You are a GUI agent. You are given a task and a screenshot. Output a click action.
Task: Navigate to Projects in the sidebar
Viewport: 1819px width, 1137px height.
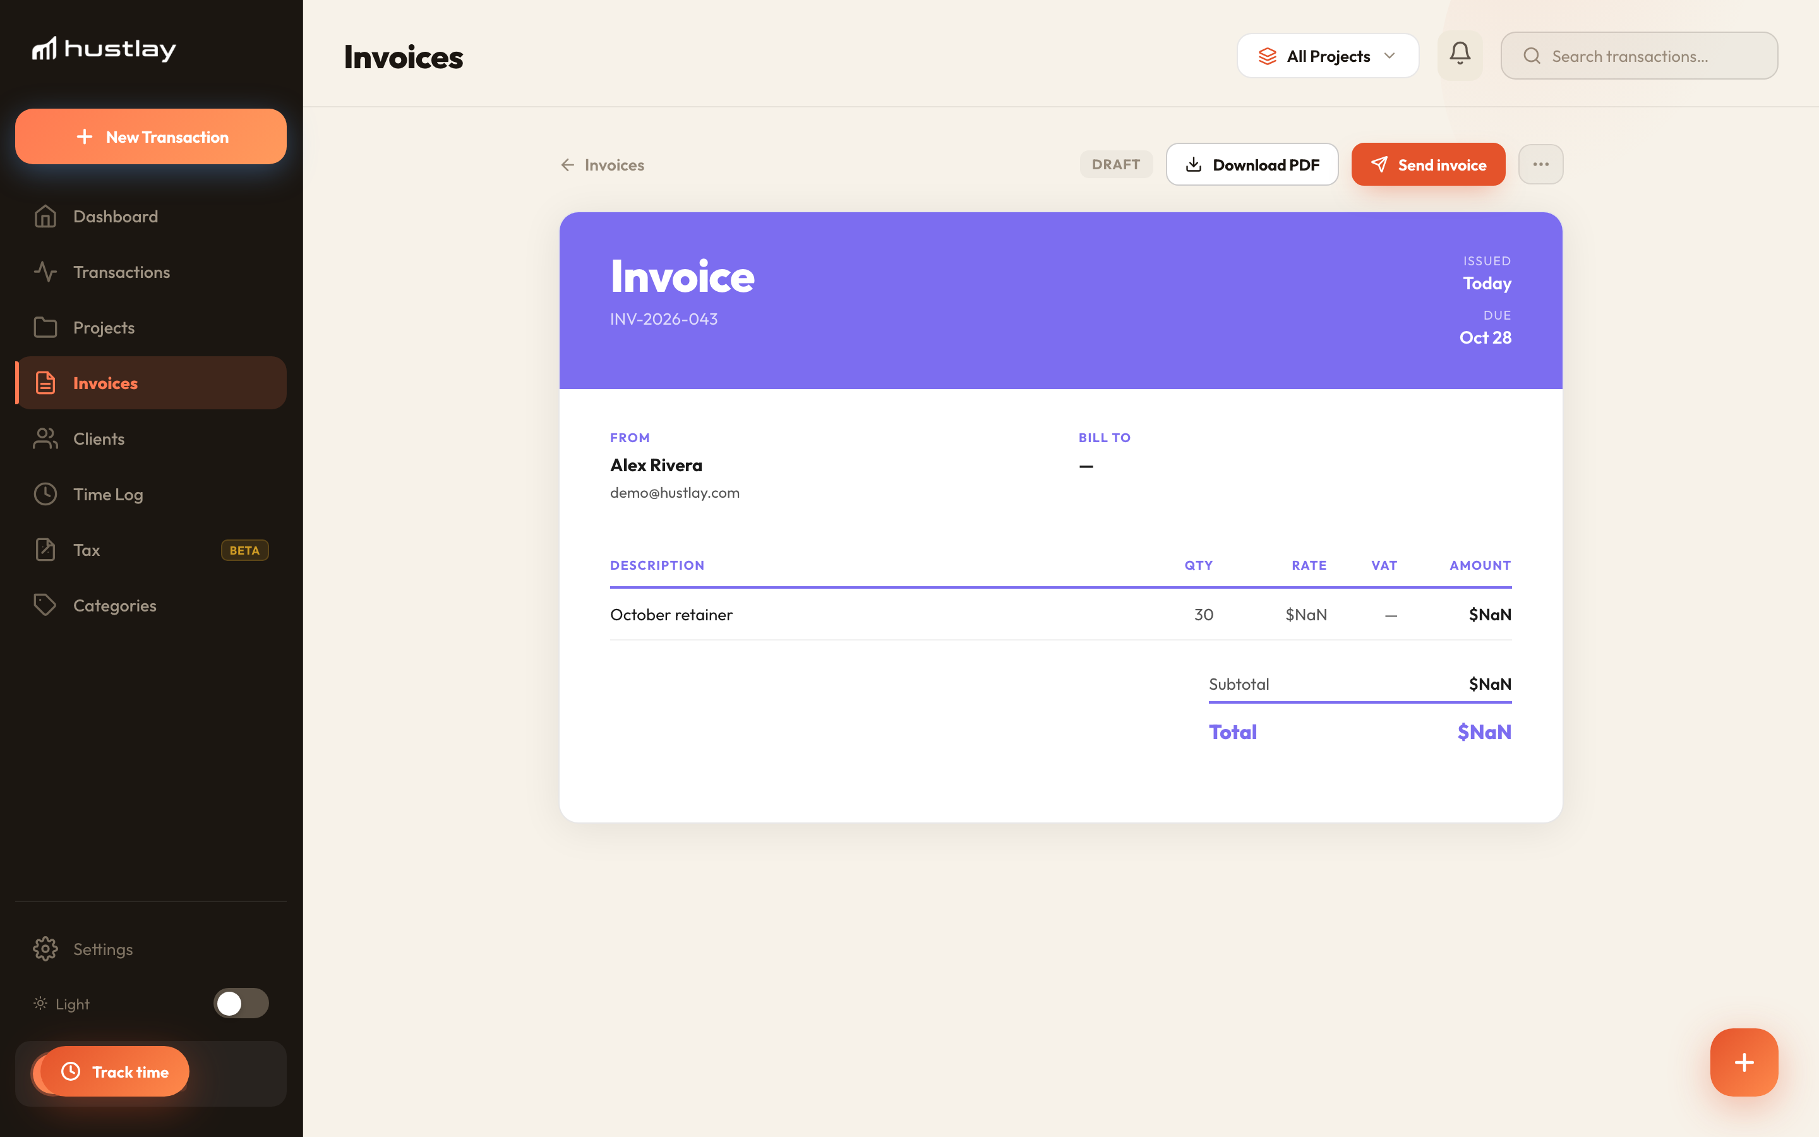point(150,328)
